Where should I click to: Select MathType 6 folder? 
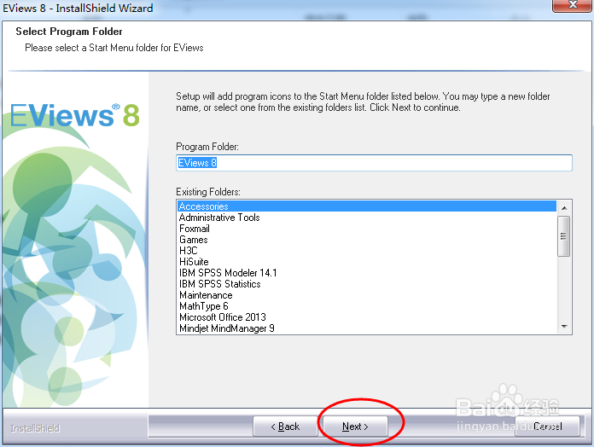pos(367,306)
